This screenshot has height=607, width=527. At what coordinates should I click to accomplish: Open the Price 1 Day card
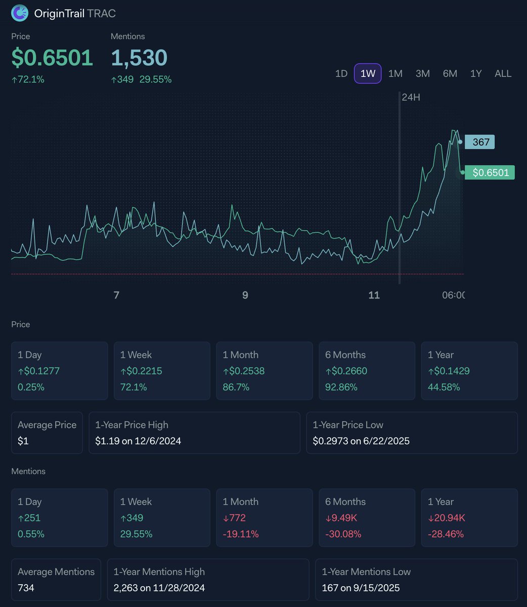[x=60, y=371]
